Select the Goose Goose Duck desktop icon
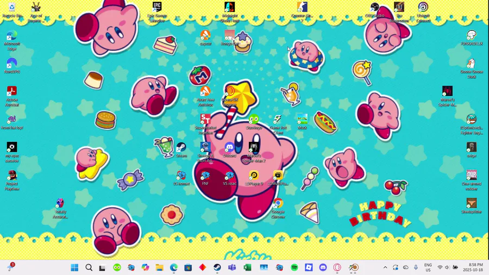 (x=472, y=68)
